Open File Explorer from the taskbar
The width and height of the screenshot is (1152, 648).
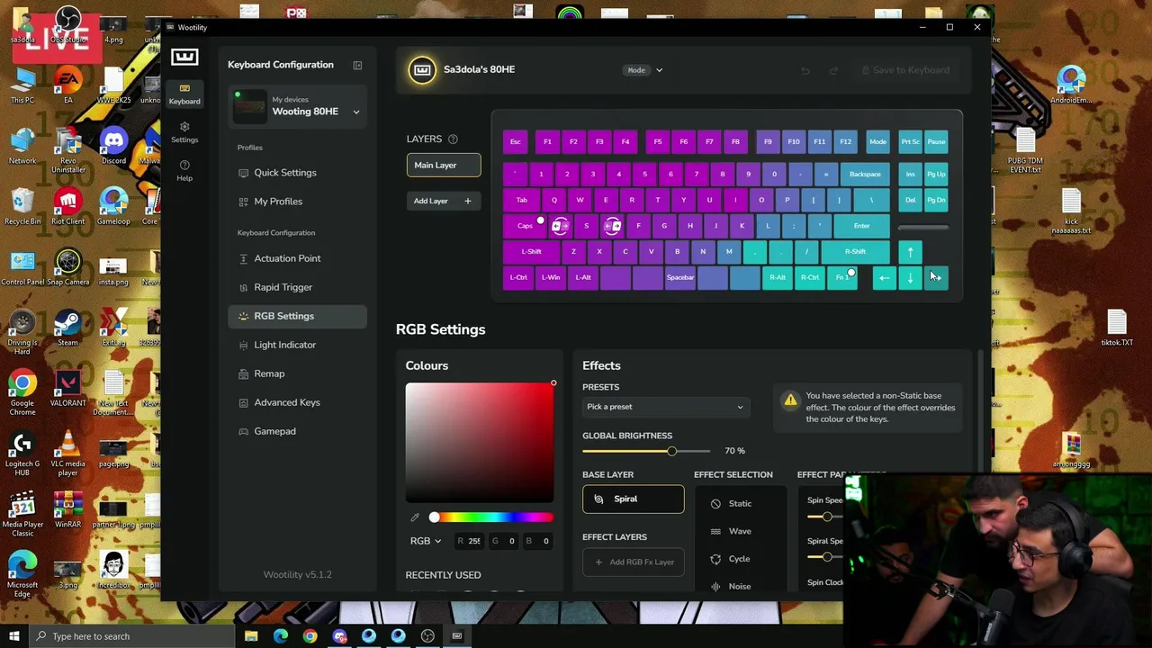[x=251, y=636]
